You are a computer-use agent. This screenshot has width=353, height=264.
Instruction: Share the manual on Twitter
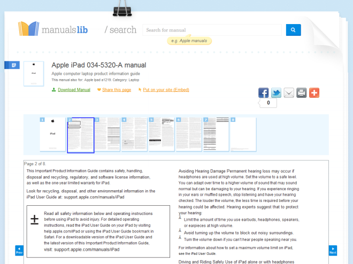coord(276,92)
